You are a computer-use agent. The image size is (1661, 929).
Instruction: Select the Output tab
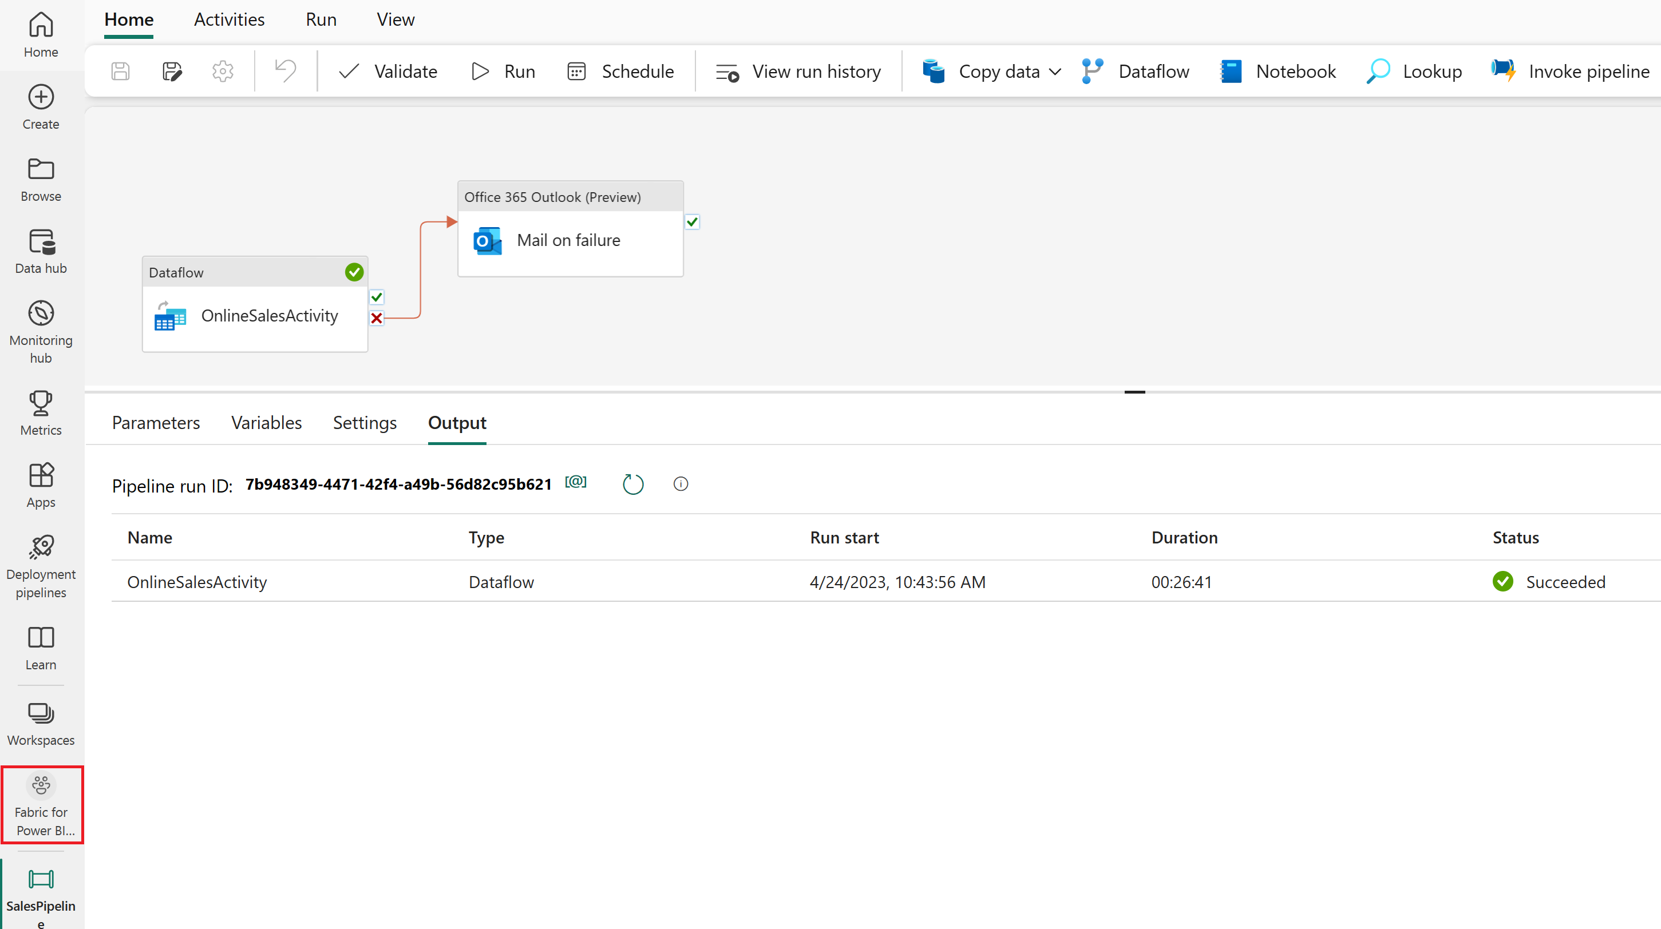pos(457,423)
